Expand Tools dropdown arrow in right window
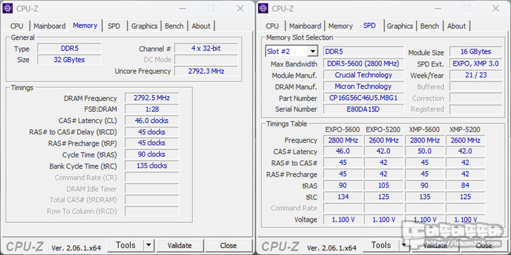 click(404, 245)
